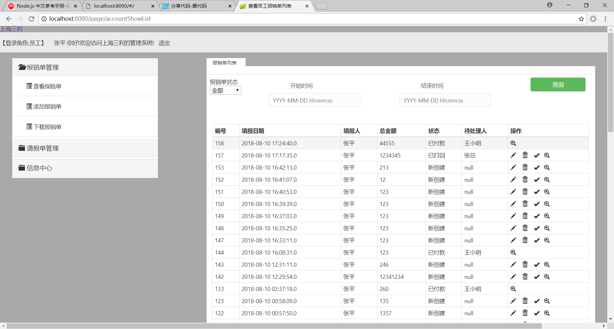Click the green 查询 button
The height and width of the screenshot is (329, 614).
[x=558, y=85]
